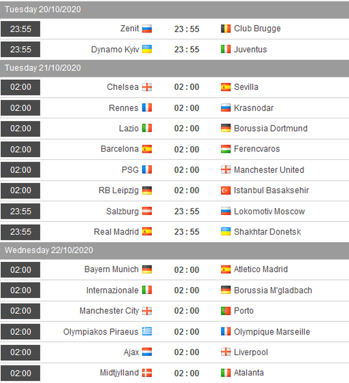Click the Turkish flag by Istanbul Basaksehir

226,190
